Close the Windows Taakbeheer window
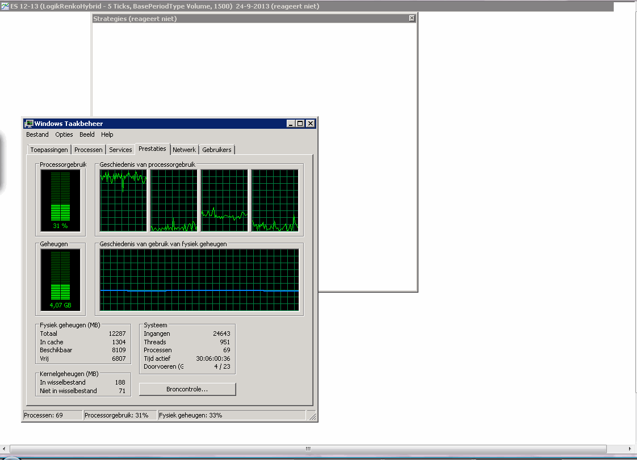 [x=311, y=124]
